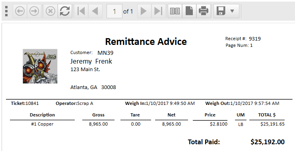Jump to the last page
Image resolution: width=295 pixels, height=151 pixels.
coord(158,11)
